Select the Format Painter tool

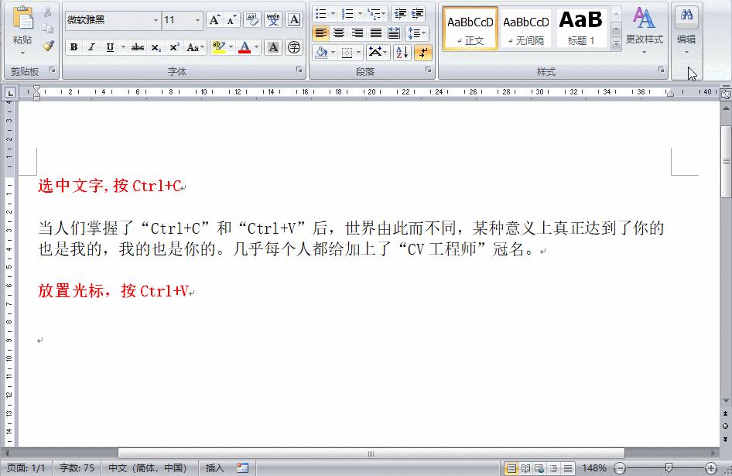coord(46,46)
